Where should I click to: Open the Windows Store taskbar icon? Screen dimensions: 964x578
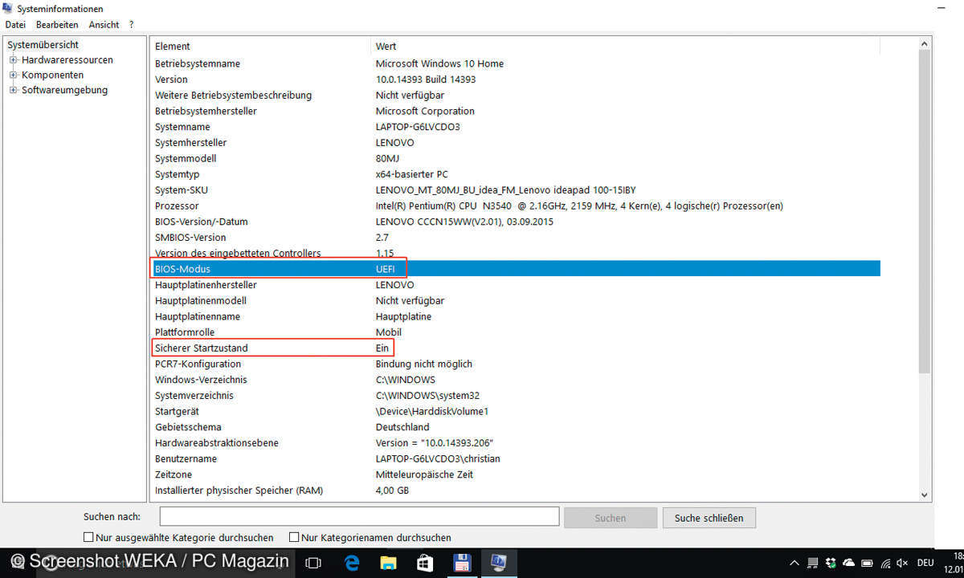[425, 564]
